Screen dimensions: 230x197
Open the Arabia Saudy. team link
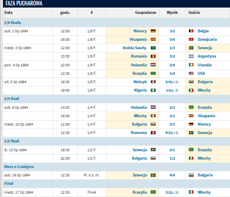point(135,48)
